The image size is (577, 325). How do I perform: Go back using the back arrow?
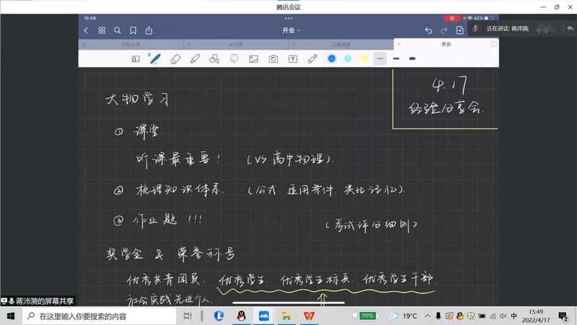pos(86,30)
